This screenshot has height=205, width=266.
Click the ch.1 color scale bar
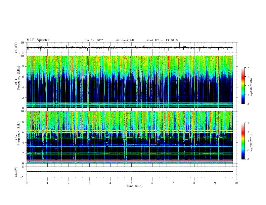(243, 86)
